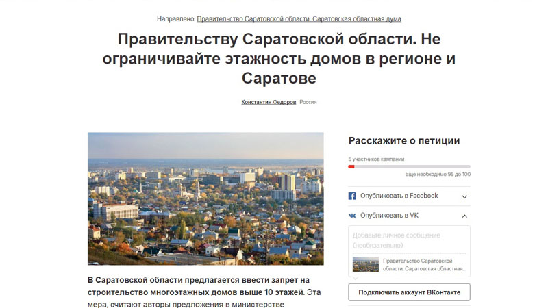This screenshot has height=308, width=548.
Task: Click the 'Расскажите о петиции' heading
Action: point(404,141)
